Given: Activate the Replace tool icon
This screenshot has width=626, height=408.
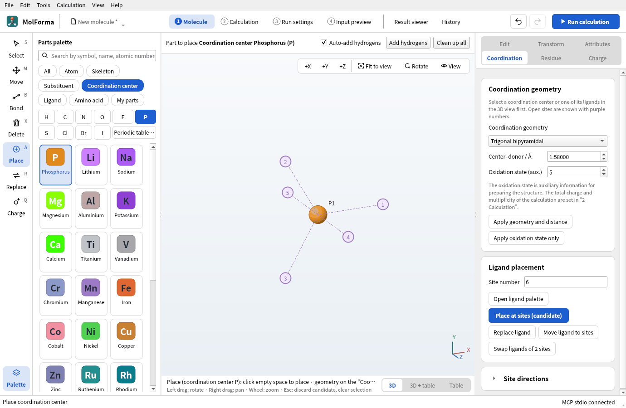Looking at the screenshot, I should (16, 175).
